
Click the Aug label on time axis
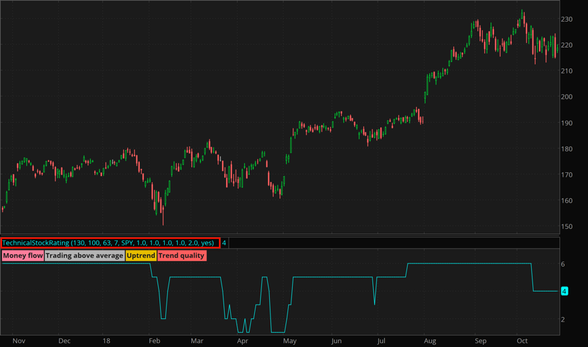pos(429,340)
